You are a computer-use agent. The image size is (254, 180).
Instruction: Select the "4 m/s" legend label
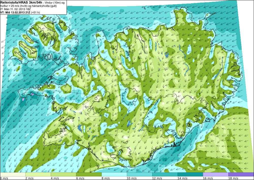[55, 178]
